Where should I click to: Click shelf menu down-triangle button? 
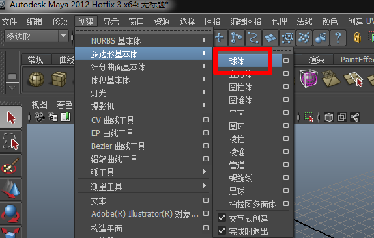pos(12,88)
